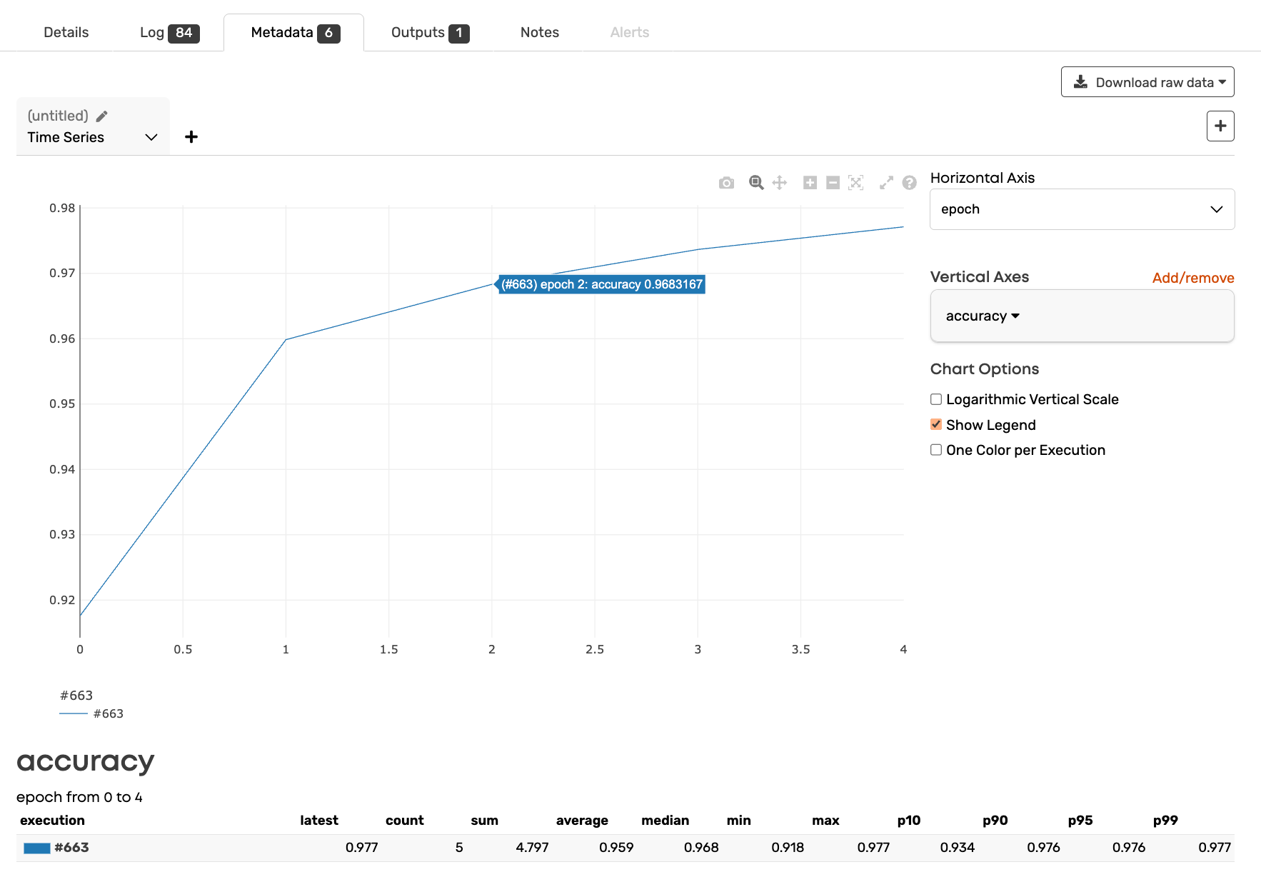The width and height of the screenshot is (1261, 887).
Task: Select the magnifier zoom tool on the chart
Action: [756, 183]
